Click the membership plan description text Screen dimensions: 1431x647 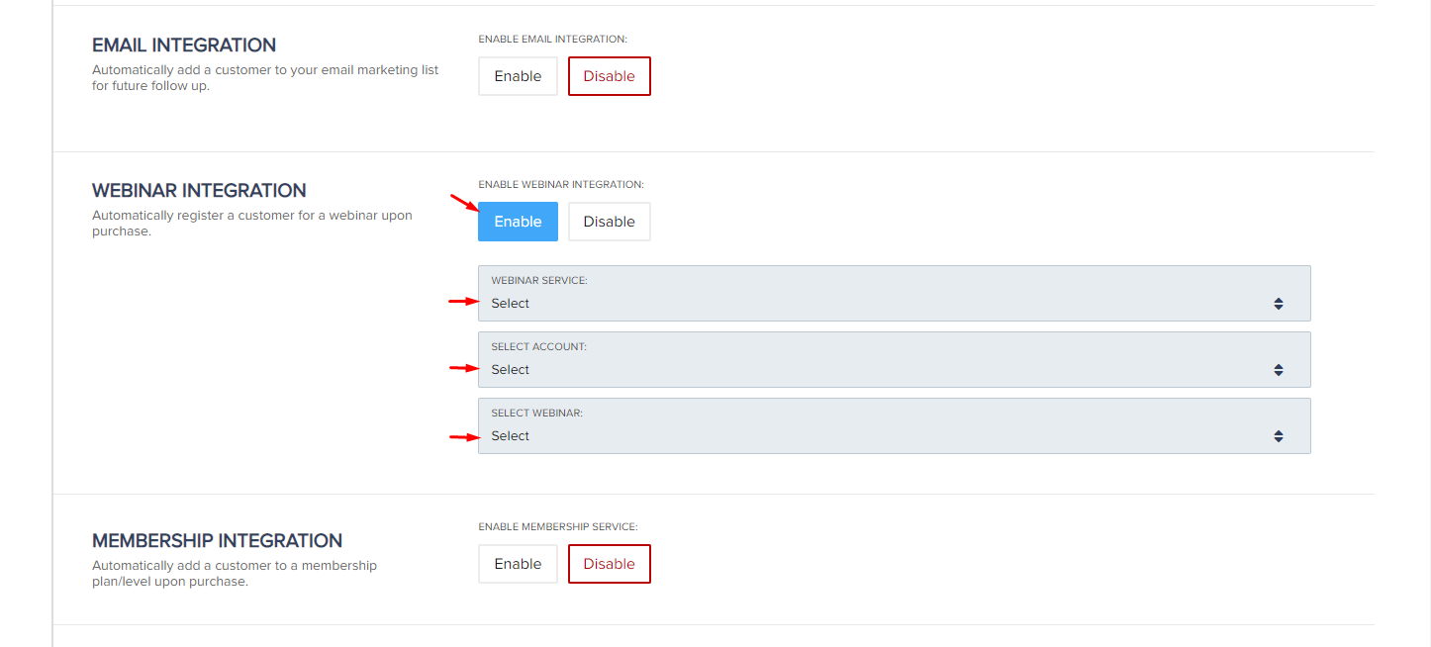pyautogui.click(x=234, y=574)
